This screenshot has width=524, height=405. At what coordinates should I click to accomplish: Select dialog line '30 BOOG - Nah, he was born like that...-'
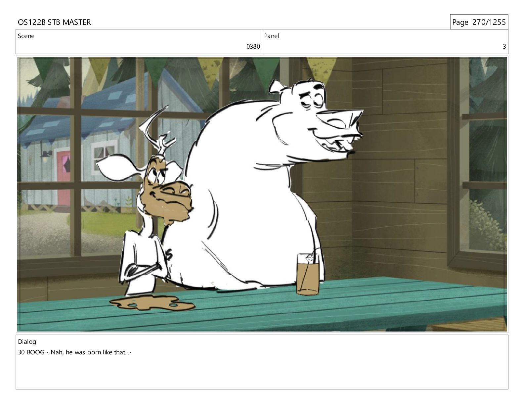[x=75, y=352]
